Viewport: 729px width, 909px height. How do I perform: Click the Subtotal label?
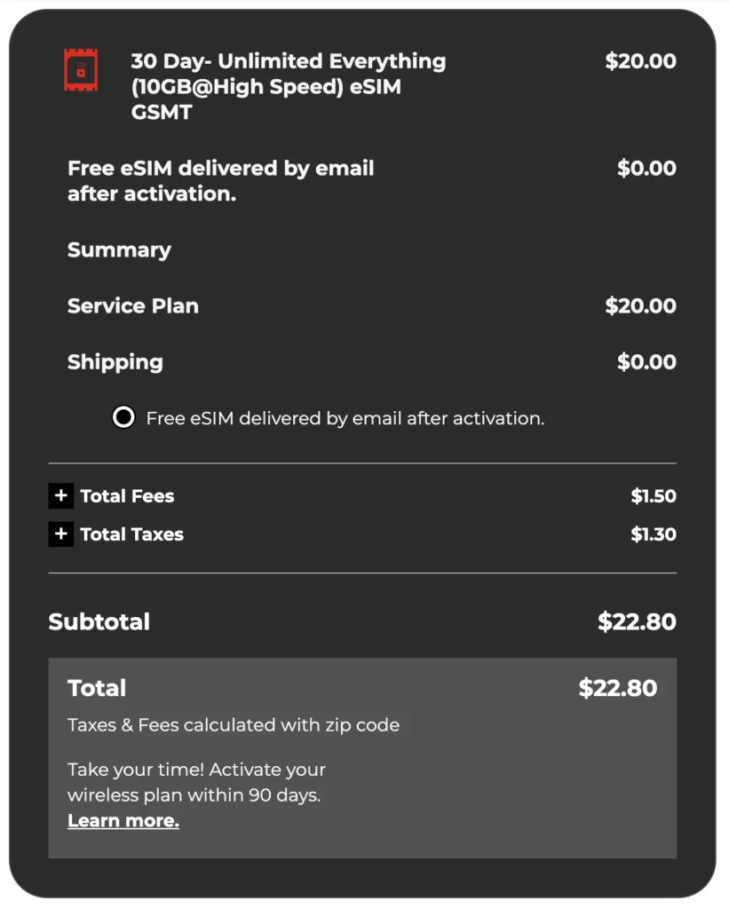[100, 621]
